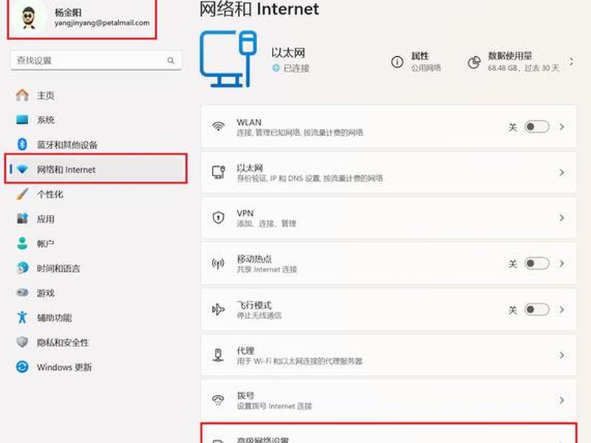Click the search settings input field
Image resolution: width=591 pixels, height=443 pixels.
96,61
